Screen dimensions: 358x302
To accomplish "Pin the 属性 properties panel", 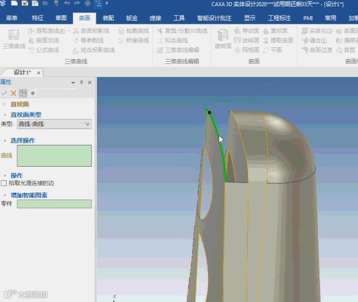I will tap(81, 83).
